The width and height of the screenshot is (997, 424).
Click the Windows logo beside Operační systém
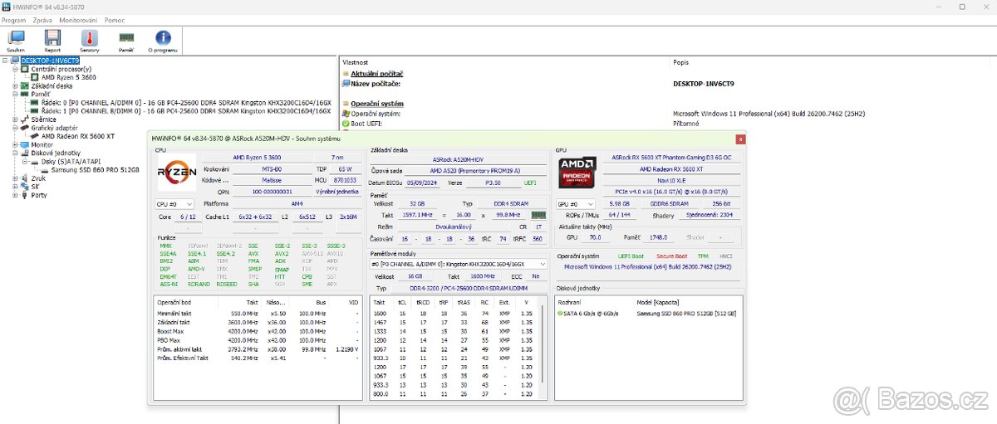click(x=346, y=113)
